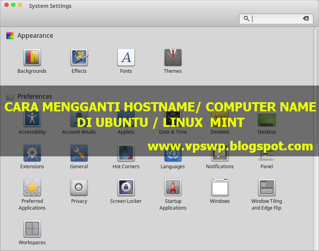Screen dimensions: 319x251
Task: Click the yellow window button
Action: point(20,5)
